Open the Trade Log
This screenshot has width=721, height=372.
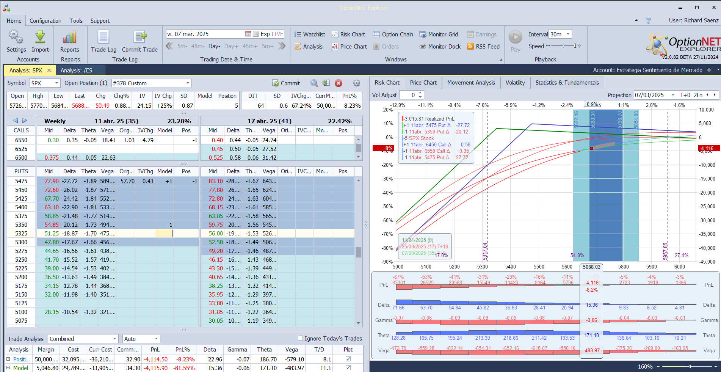point(103,41)
